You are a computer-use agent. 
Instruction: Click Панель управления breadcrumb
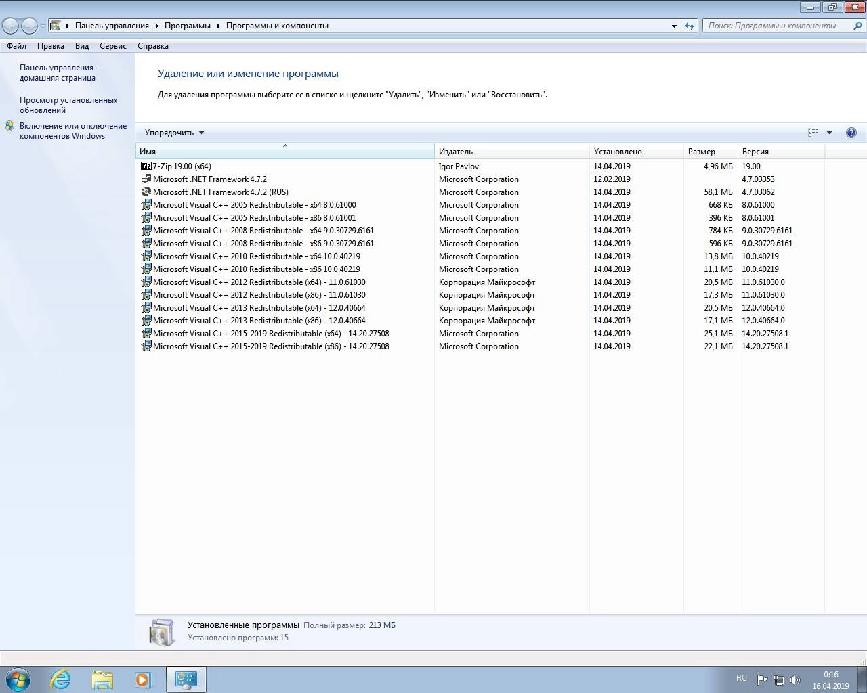click(112, 26)
